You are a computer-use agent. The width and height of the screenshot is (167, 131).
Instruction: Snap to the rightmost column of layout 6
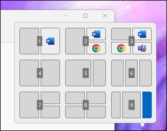145,73
